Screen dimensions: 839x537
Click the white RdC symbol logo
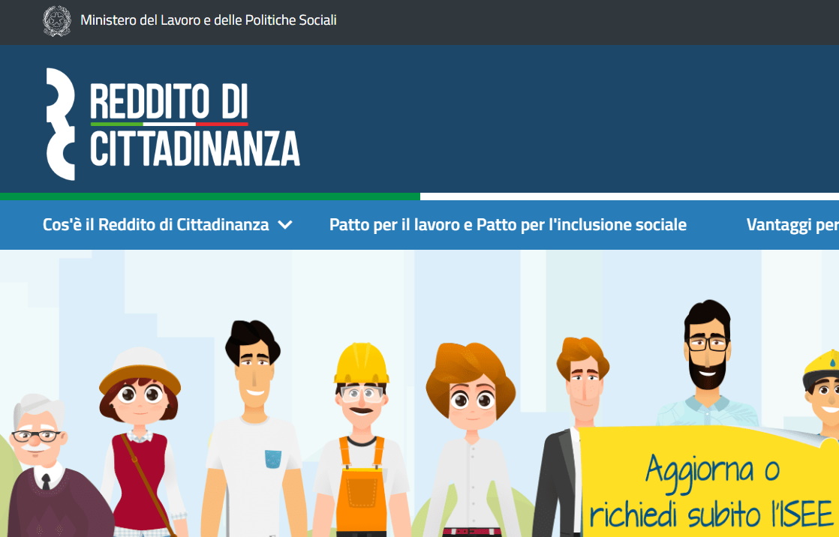[61, 124]
